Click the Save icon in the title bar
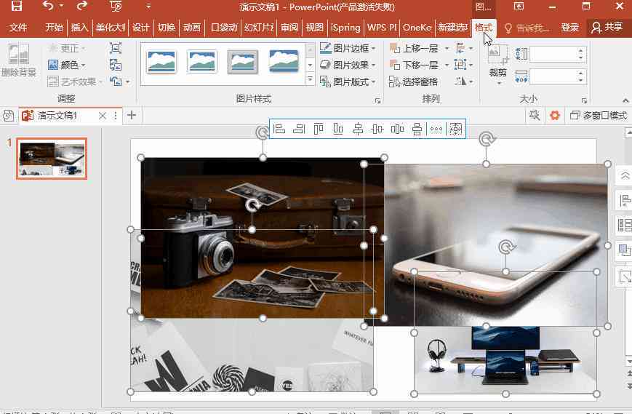 tap(17, 6)
